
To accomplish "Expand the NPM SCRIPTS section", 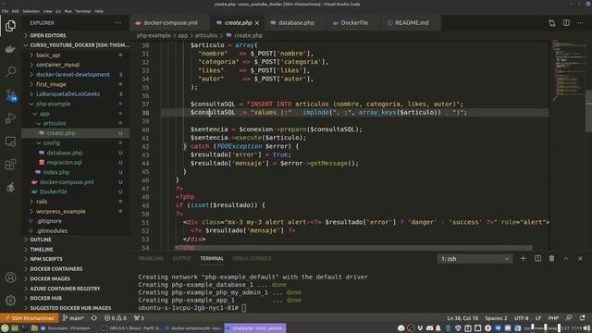I will tap(76, 259).
